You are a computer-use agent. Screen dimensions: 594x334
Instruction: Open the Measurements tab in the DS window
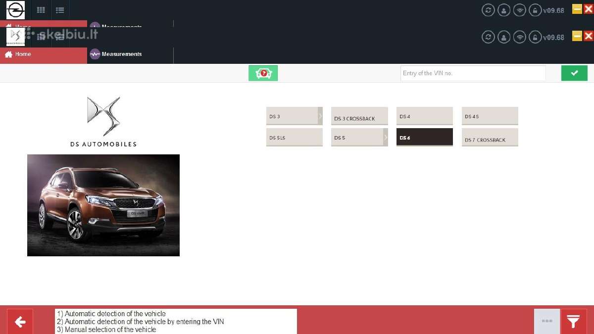click(x=130, y=54)
